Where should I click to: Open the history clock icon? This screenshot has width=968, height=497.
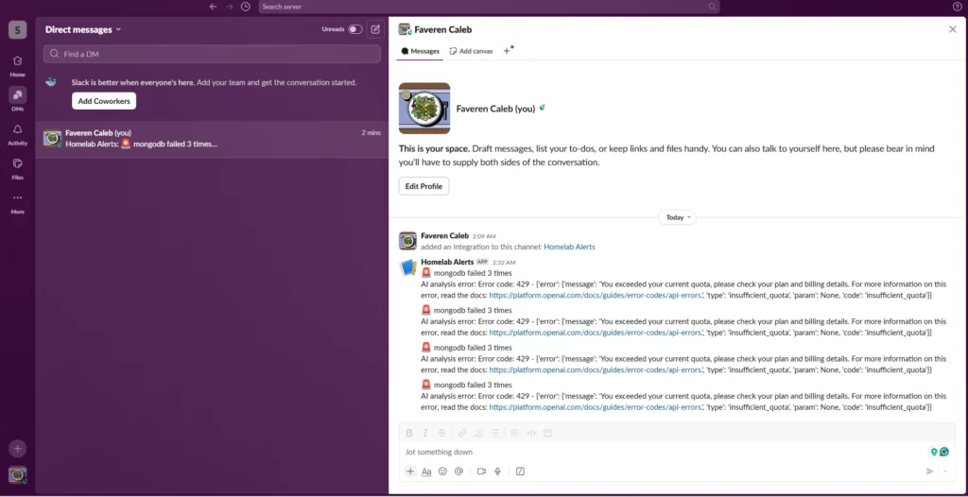coord(246,7)
